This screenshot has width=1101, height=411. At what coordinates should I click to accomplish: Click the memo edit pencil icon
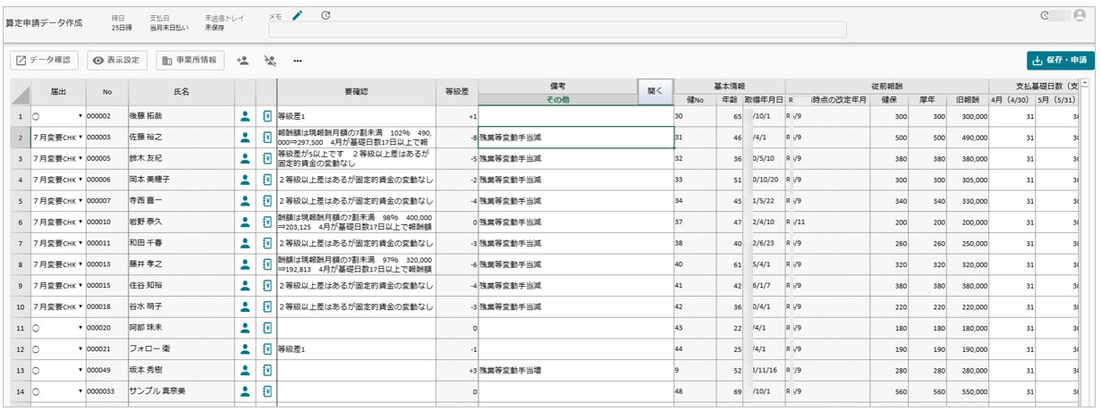click(298, 15)
